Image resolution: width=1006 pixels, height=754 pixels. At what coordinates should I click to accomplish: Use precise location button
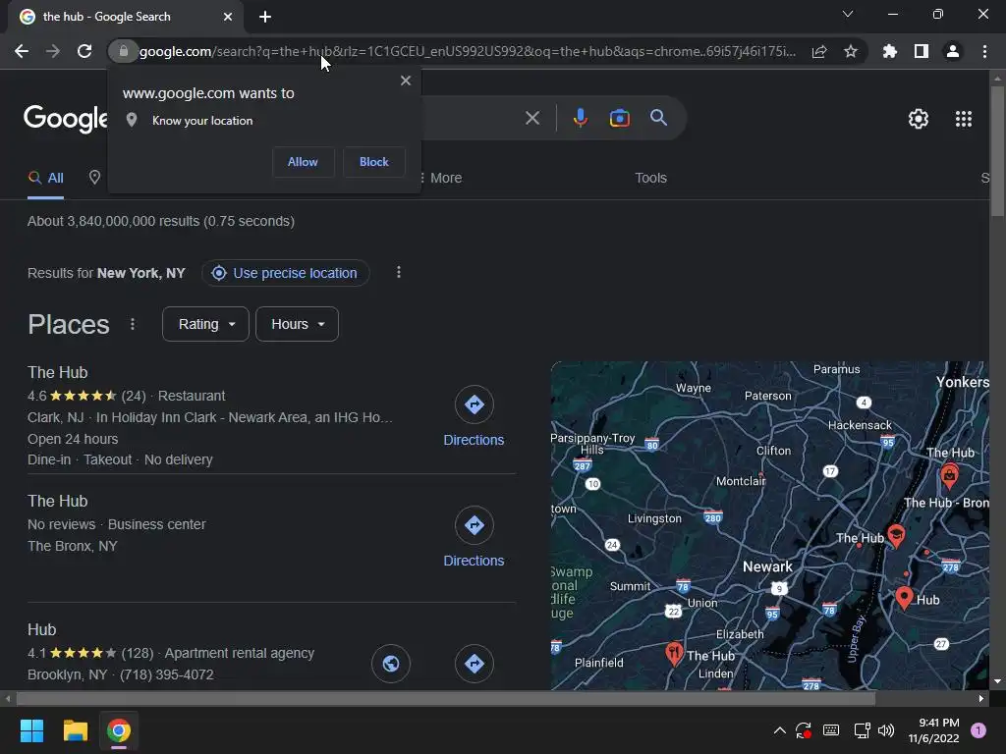(x=285, y=273)
